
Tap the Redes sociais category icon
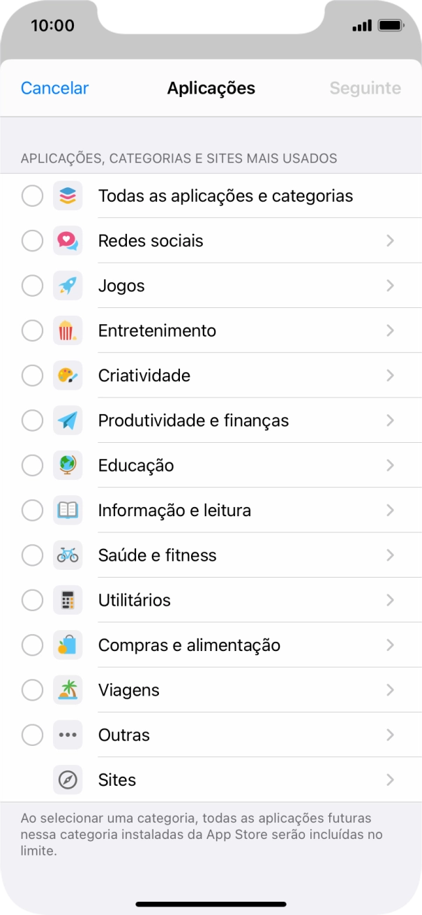coord(68,240)
